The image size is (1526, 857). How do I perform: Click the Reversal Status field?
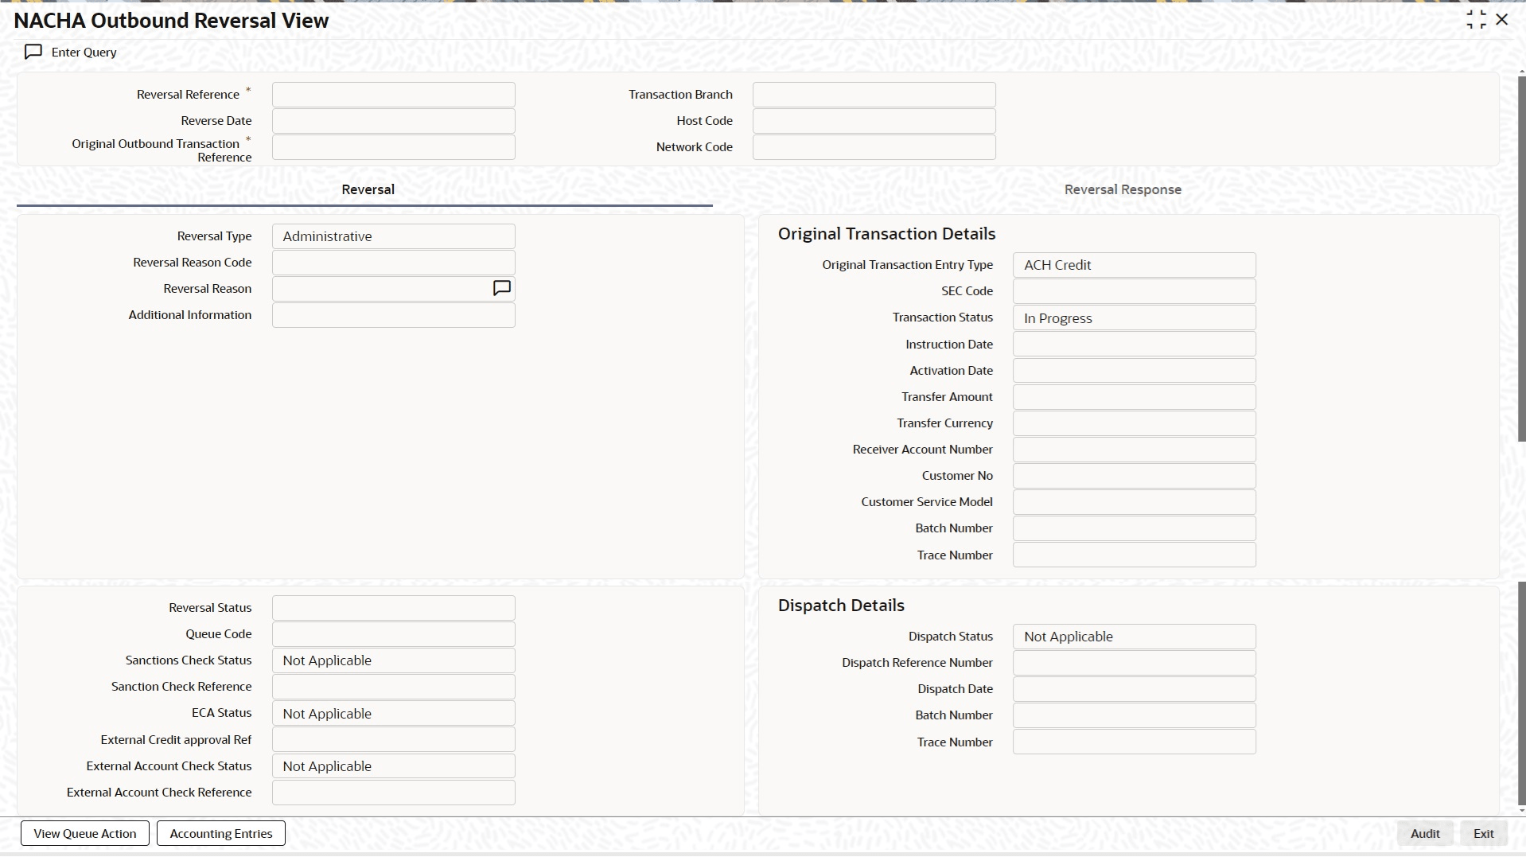pyautogui.click(x=394, y=608)
